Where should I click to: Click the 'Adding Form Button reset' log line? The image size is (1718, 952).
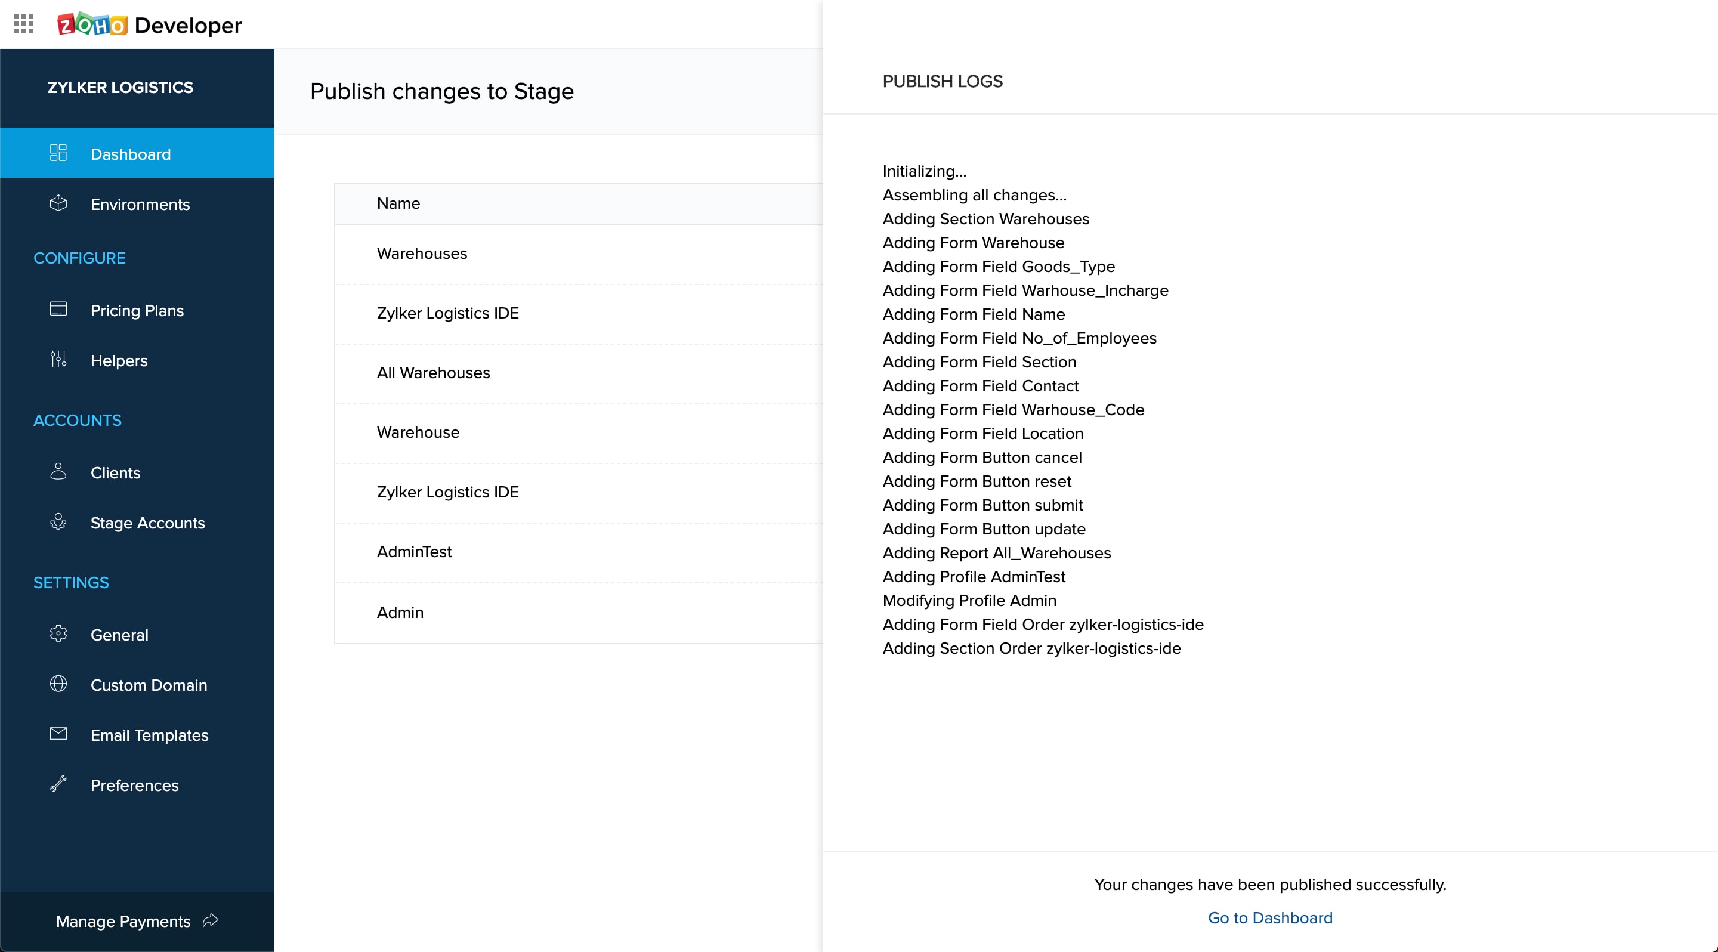coord(977,481)
